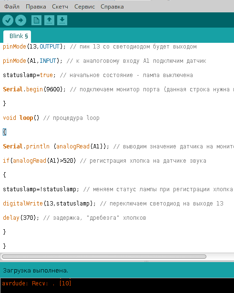Click the if(analogRead(A1)>520) condition line
The image size is (234, 293).
[x=39, y=161]
